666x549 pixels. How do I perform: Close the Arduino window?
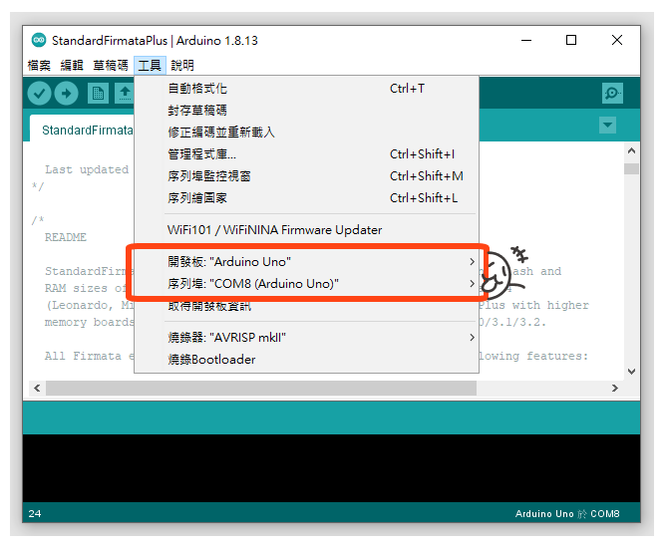pos(617,40)
